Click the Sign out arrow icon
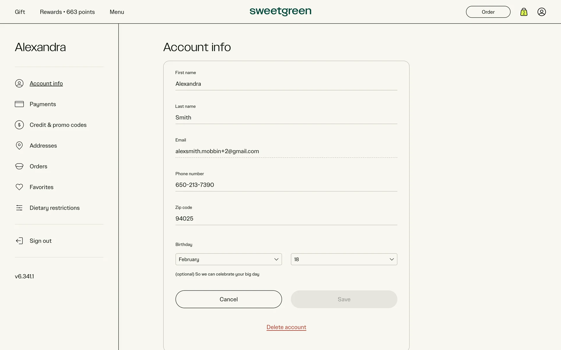Viewport: 561px width, 350px height. point(19,241)
